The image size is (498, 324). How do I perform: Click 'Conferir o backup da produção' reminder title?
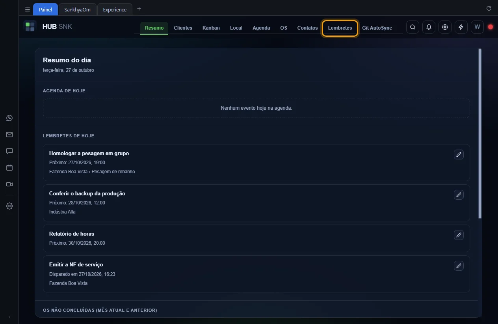click(x=87, y=193)
